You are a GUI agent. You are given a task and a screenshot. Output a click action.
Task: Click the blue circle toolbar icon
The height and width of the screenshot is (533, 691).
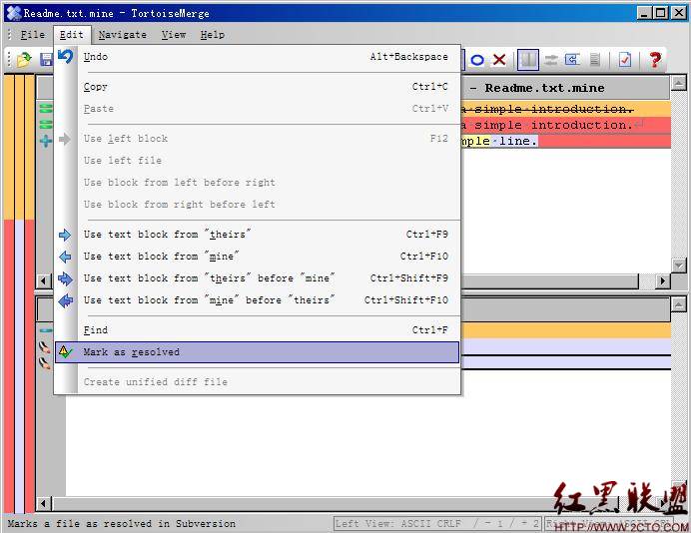(x=477, y=60)
